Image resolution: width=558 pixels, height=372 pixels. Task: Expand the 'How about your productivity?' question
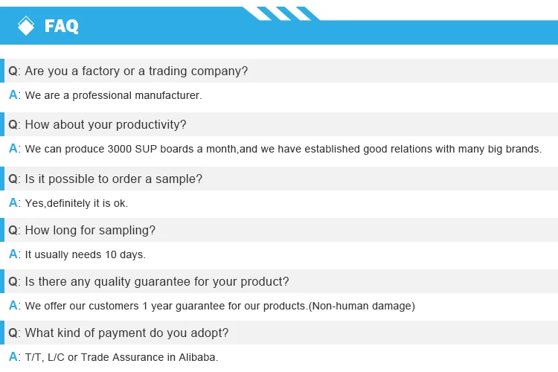click(279, 124)
